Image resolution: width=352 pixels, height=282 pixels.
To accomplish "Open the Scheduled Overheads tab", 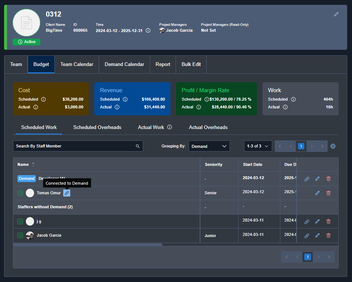I will click(x=97, y=128).
